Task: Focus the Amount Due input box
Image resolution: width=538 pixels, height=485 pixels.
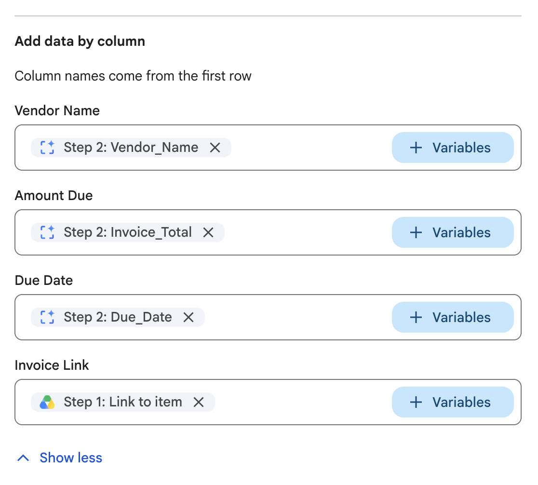Action: tap(268, 232)
